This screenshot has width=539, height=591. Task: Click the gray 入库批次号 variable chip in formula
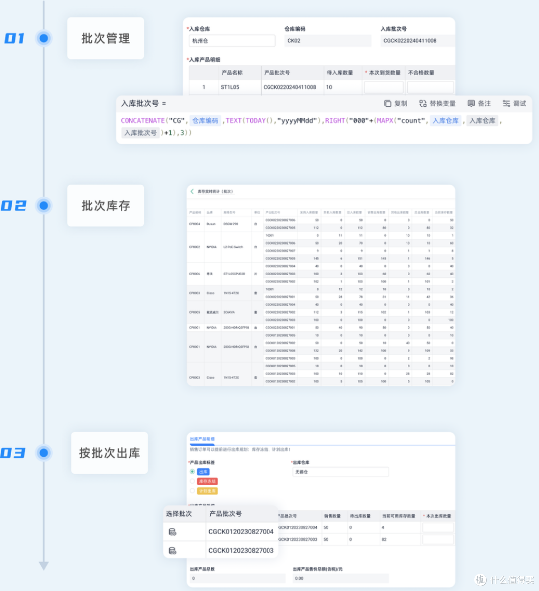(x=141, y=133)
